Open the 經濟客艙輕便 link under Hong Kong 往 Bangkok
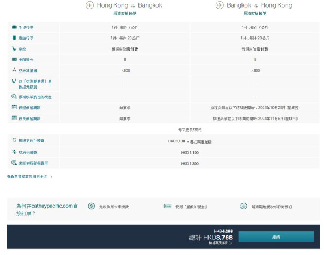This screenshot has height=255, width=327. (125, 13)
